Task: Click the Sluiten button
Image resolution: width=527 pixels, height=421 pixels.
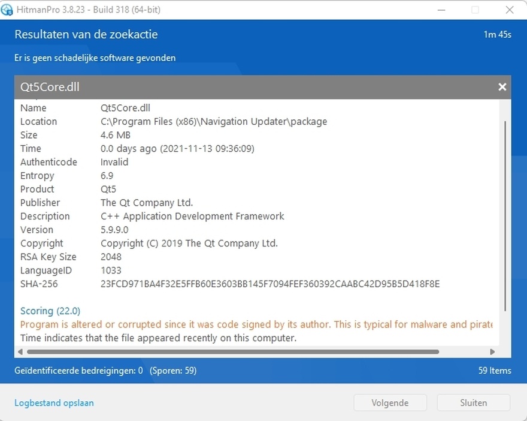Action: 473,403
